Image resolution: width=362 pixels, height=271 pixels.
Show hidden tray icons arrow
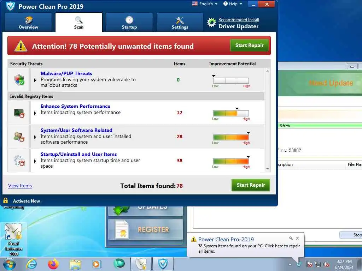point(290,264)
